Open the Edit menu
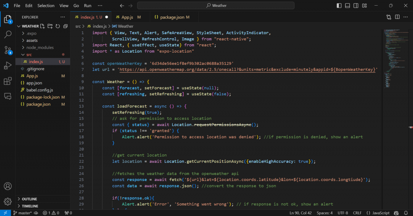The height and width of the screenshot is (216, 413). 29,6
